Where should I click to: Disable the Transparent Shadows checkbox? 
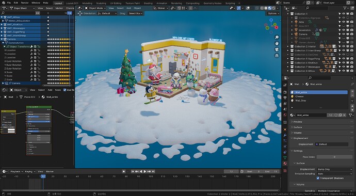coord(318,178)
